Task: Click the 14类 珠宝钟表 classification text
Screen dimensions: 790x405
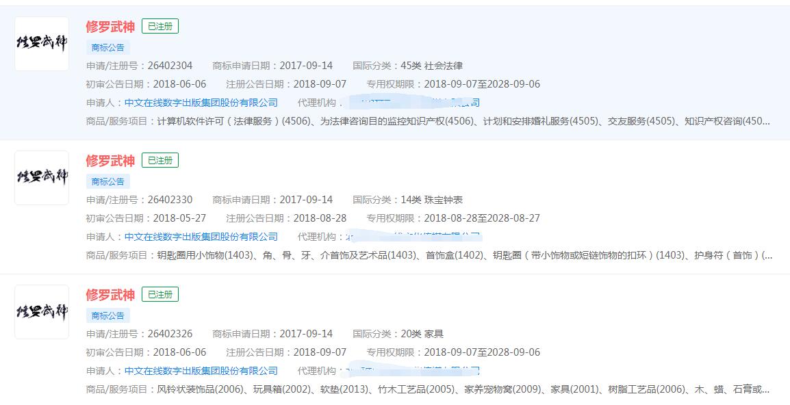Action: pos(432,200)
